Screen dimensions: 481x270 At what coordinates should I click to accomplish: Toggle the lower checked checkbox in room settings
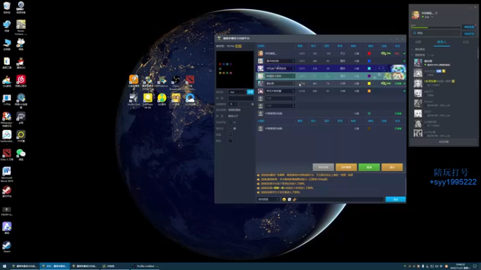[x=230, y=134]
